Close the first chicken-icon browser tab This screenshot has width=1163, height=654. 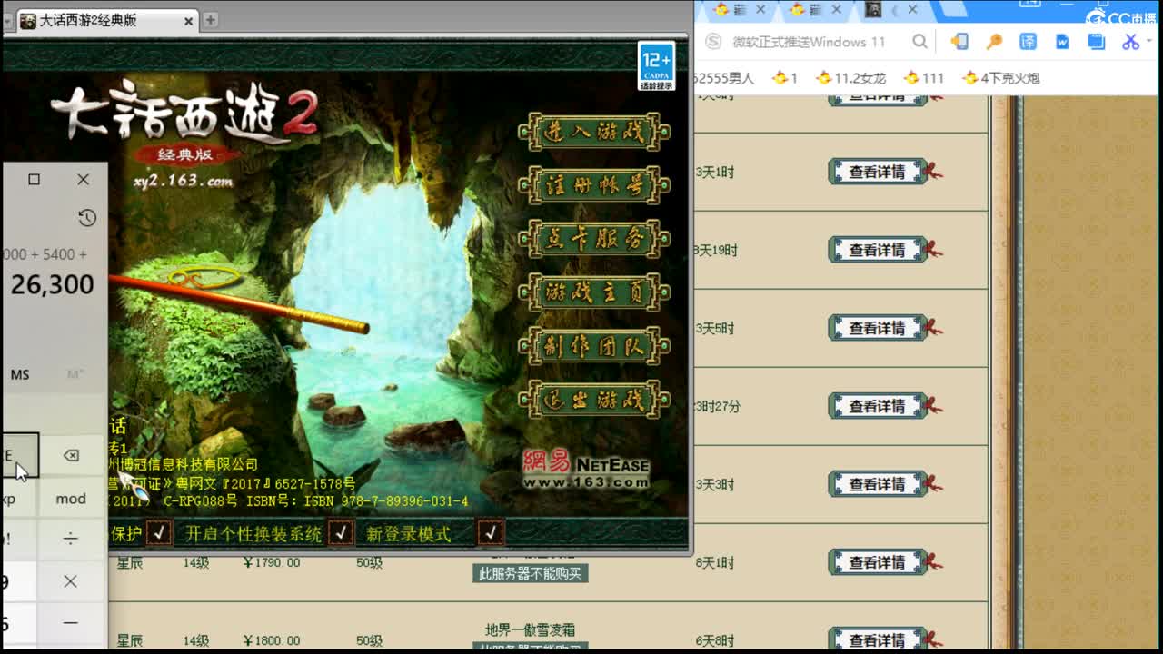click(760, 10)
